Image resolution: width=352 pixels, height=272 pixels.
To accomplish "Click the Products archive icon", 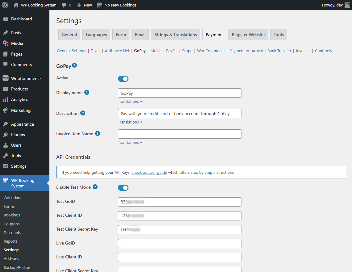I will (x=6, y=89).
